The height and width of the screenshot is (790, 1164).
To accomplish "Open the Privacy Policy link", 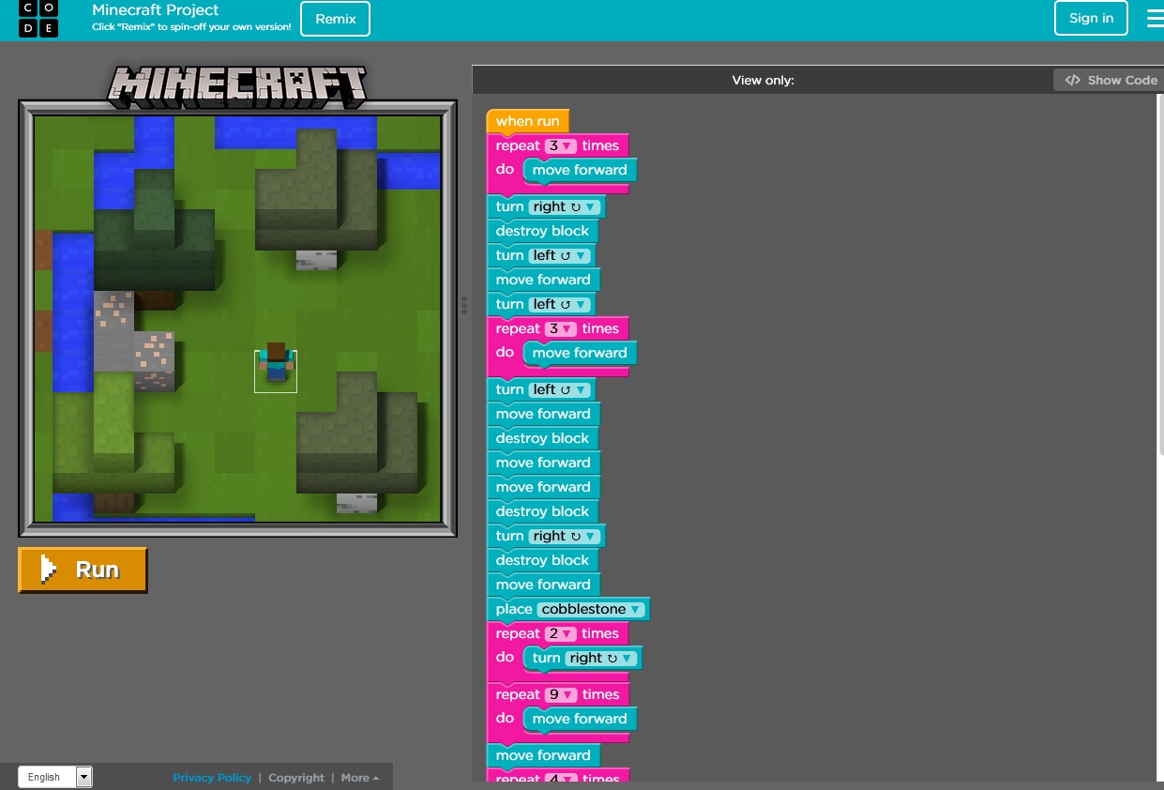I will click(x=212, y=777).
